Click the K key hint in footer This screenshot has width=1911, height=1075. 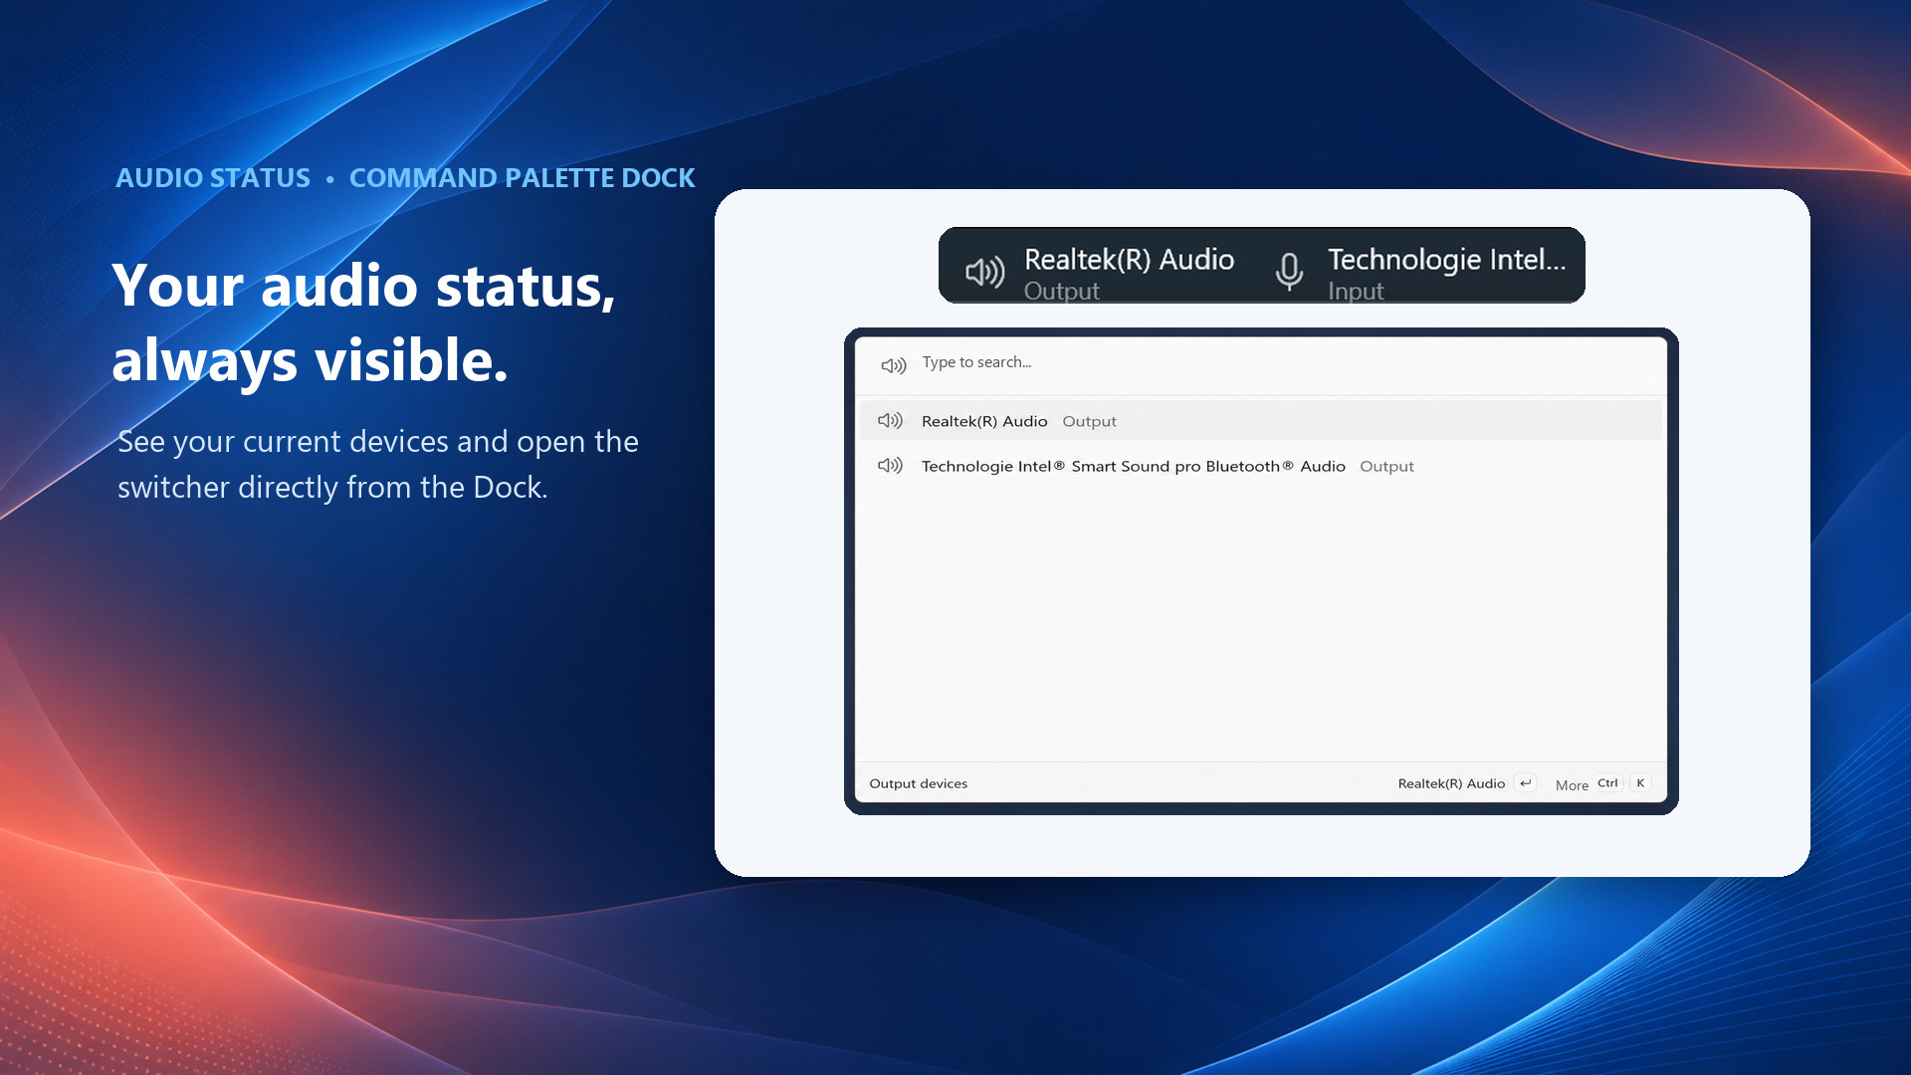(x=1640, y=783)
